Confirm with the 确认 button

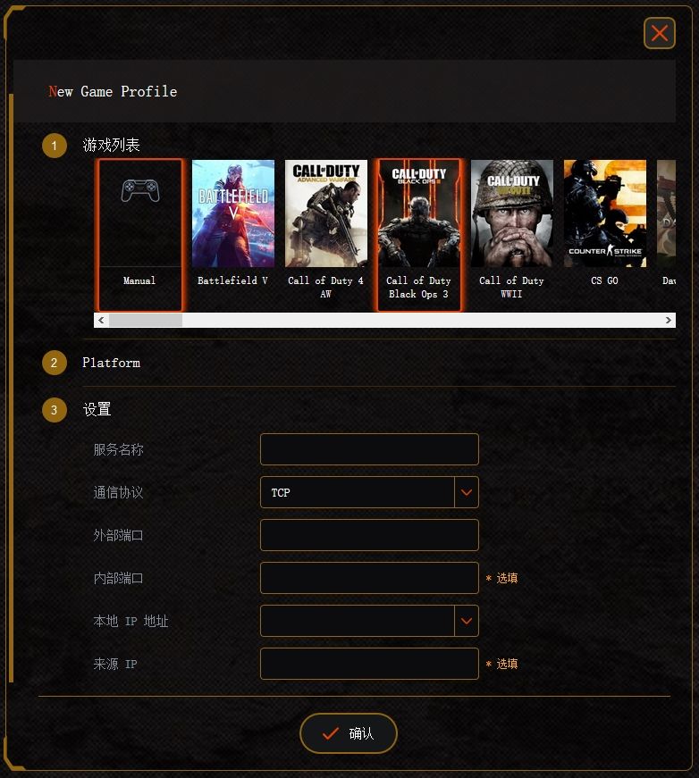tap(349, 733)
